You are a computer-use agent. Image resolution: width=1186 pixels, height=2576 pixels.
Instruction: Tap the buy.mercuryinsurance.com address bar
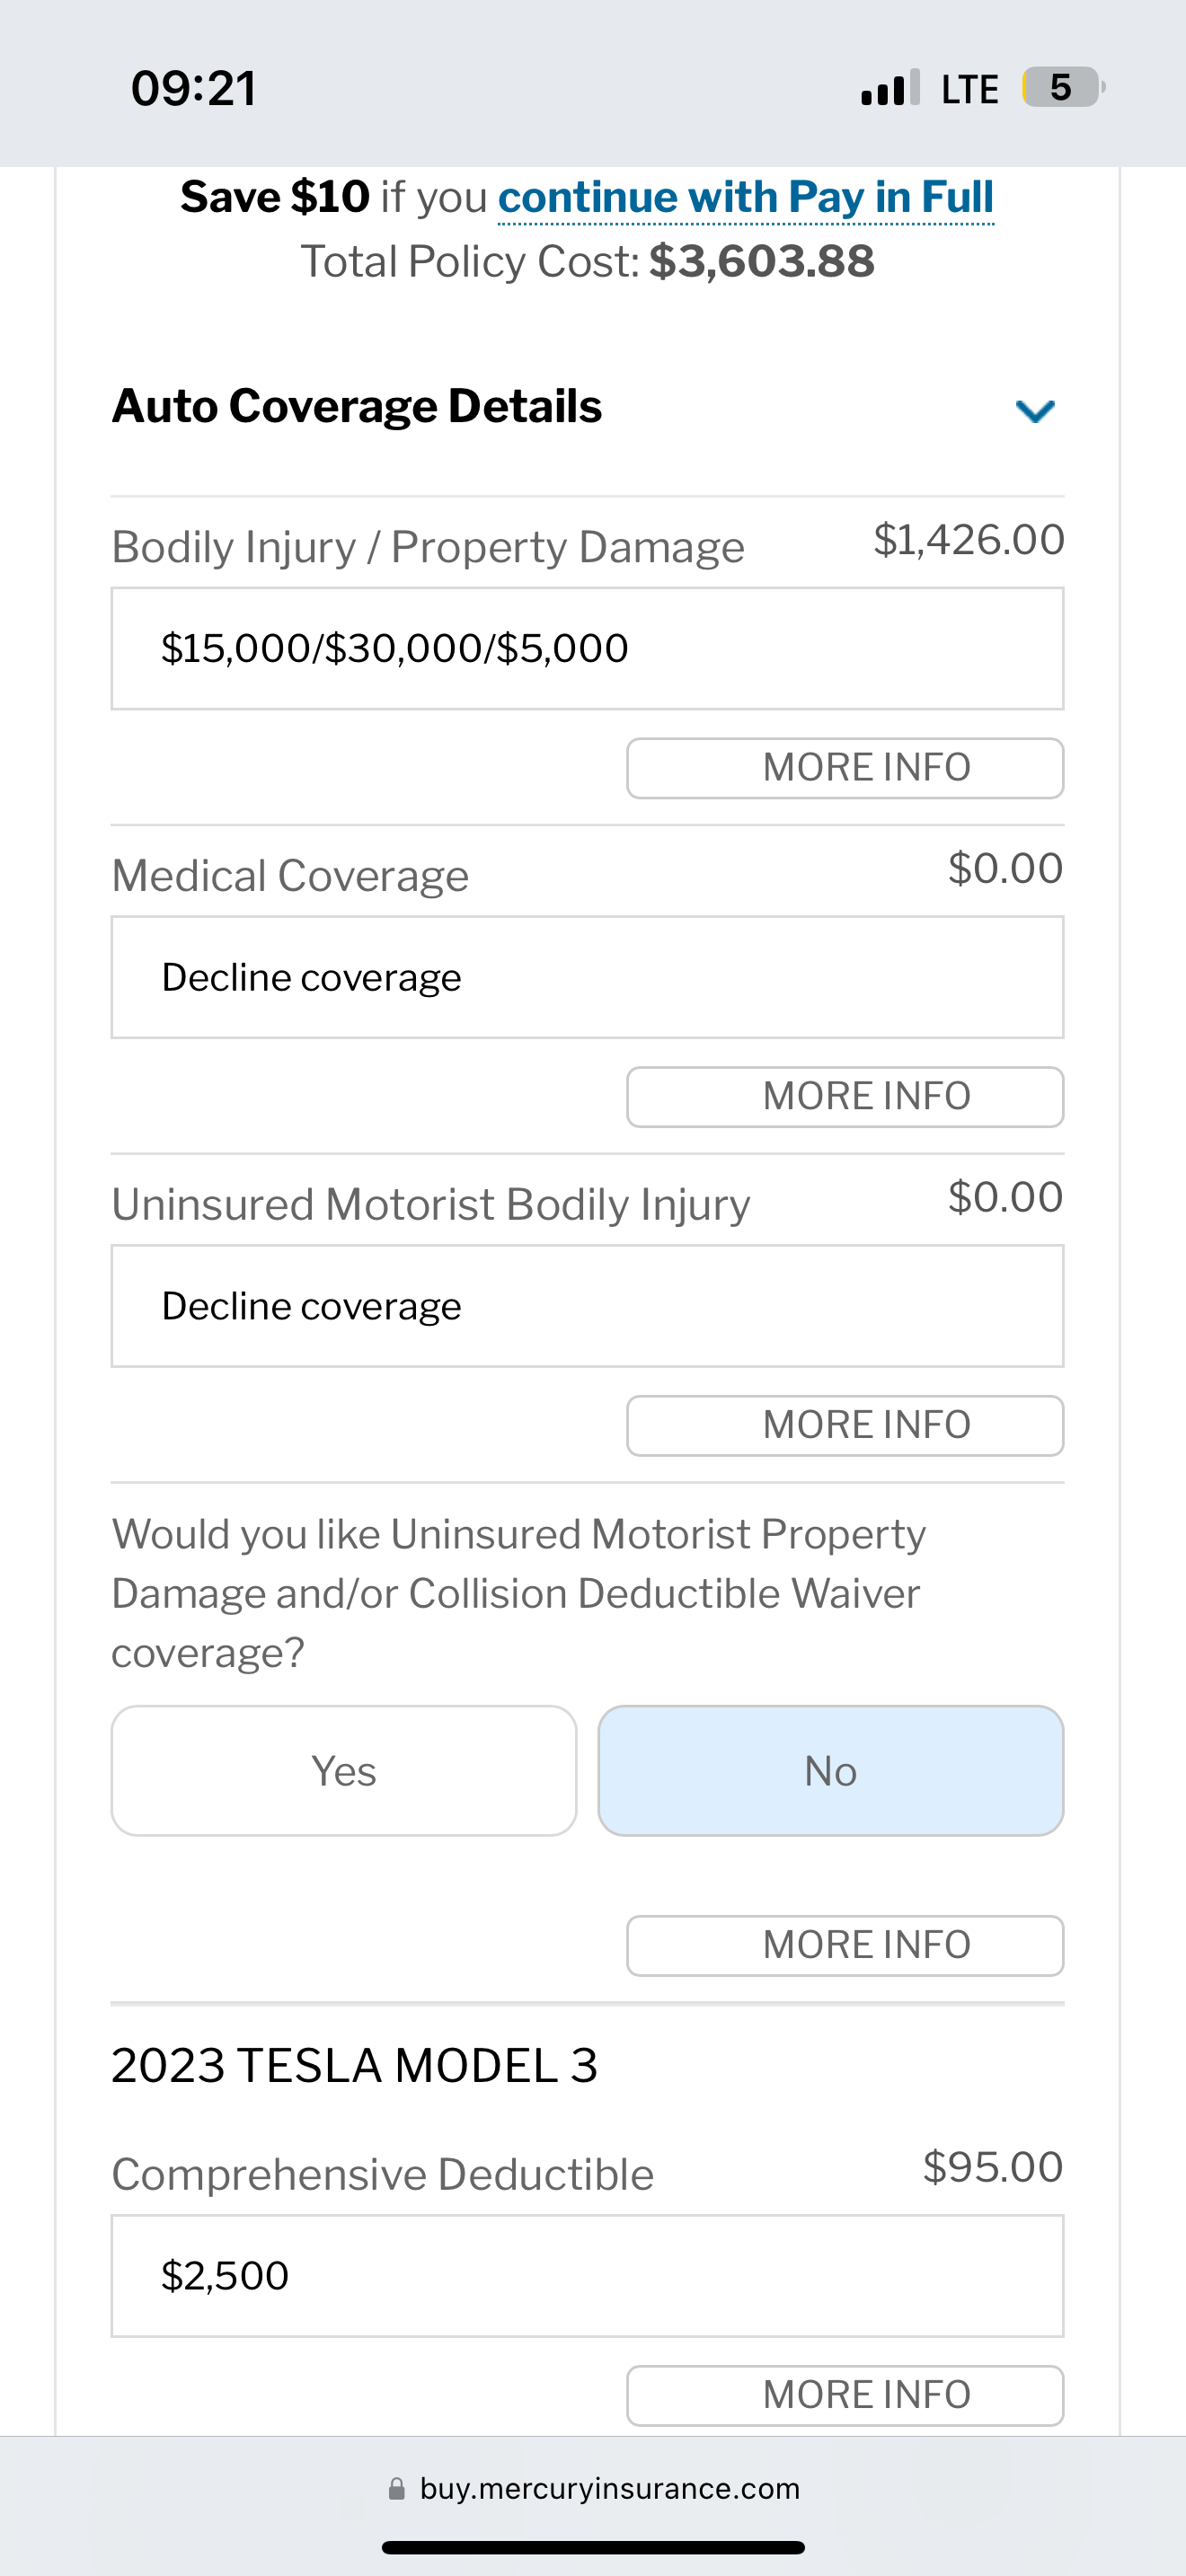coord(609,2489)
